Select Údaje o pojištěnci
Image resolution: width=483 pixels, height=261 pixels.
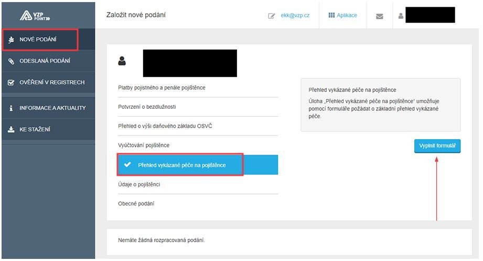(x=139, y=184)
